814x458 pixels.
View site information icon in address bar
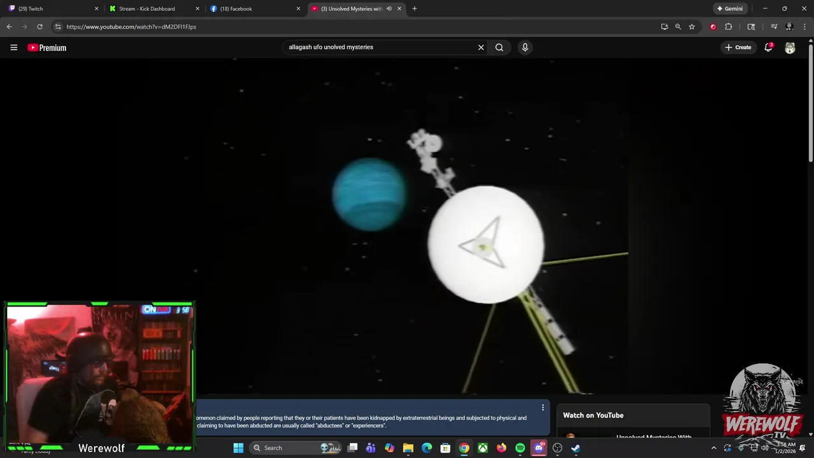(x=57, y=27)
